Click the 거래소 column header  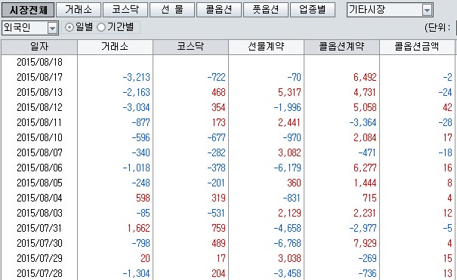click(x=115, y=47)
